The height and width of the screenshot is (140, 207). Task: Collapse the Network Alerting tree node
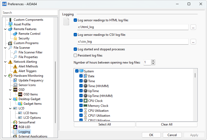point(5,62)
